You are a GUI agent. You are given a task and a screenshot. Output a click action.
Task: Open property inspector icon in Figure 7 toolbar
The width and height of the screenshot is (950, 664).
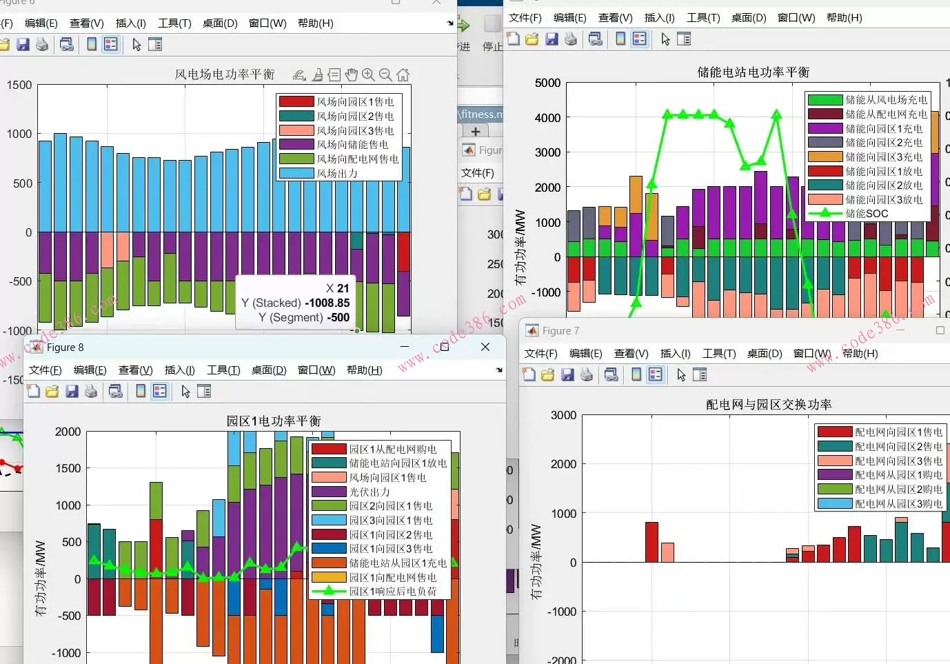(700, 375)
